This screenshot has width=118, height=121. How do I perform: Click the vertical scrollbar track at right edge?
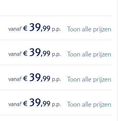(117, 60)
